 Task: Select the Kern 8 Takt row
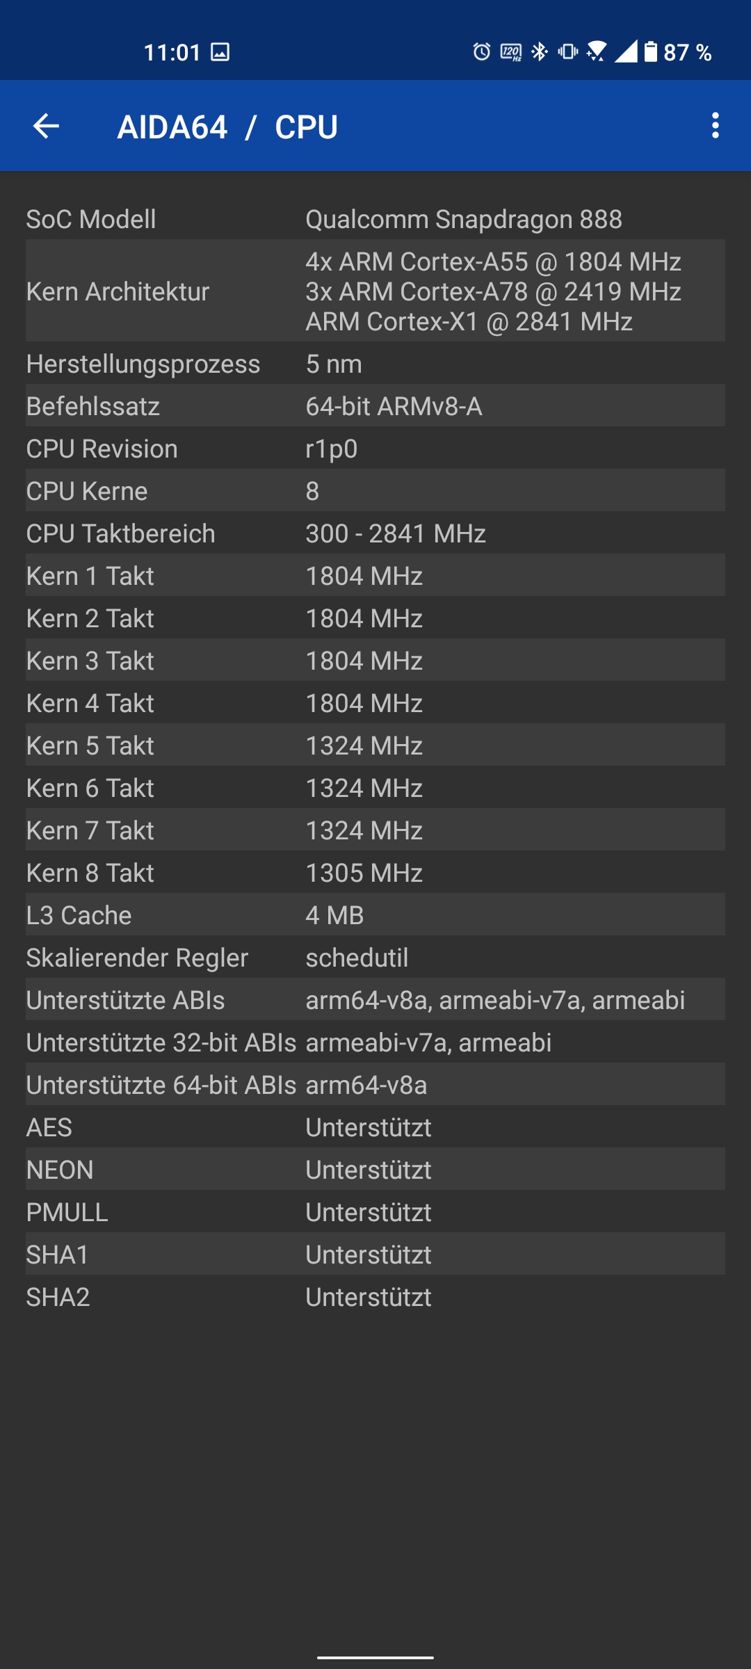[x=375, y=873]
